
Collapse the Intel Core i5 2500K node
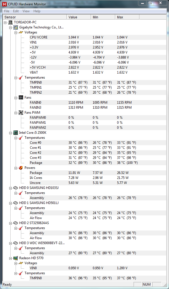[x=11, y=133]
